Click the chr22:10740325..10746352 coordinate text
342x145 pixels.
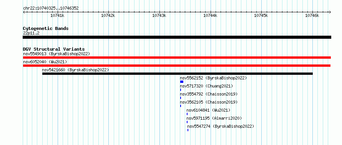pyautogui.click(x=51, y=8)
